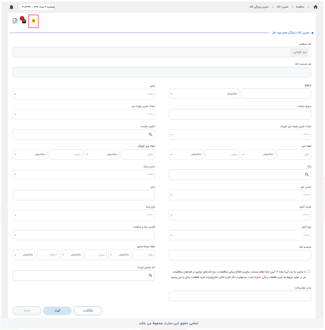
Task: Click the تعیین کالا با ویژگی های مورد نظر heading
Action: point(291,33)
